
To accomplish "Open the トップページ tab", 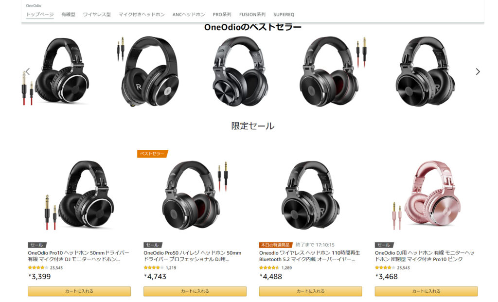I will [x=40, y=15].
